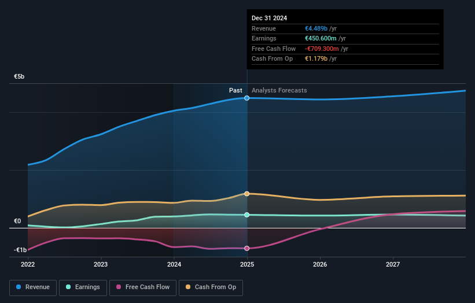The height and width of the screenshot is (303, 475).
Task: Click the 2023 x-axis label
Action: coord(101,264)
